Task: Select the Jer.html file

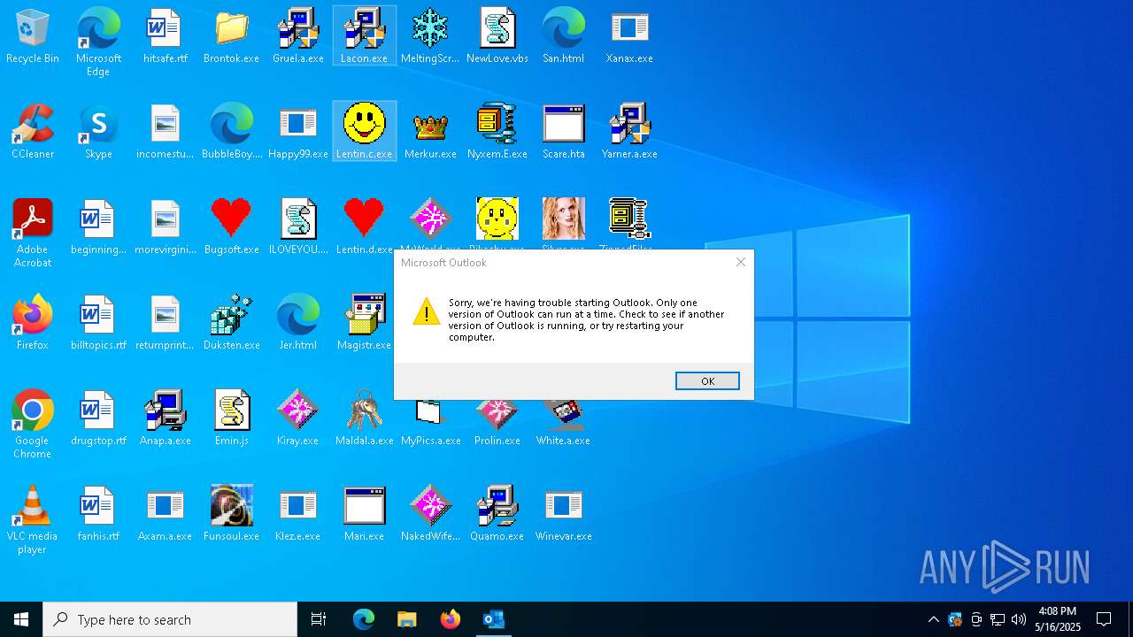Action: tap(297, 324)
